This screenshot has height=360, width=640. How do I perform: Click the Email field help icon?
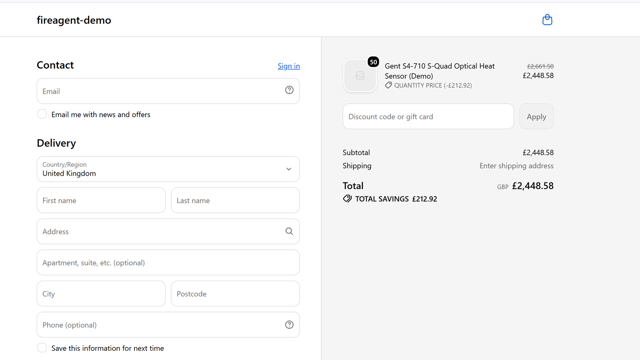(x=289, y=90)
